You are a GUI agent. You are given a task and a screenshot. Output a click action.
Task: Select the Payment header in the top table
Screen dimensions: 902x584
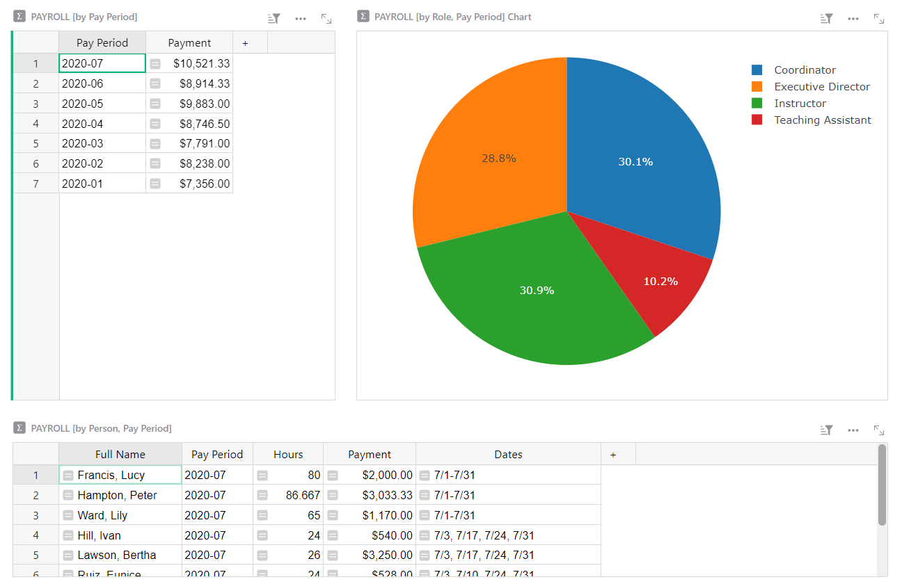[x=189, y=43]
